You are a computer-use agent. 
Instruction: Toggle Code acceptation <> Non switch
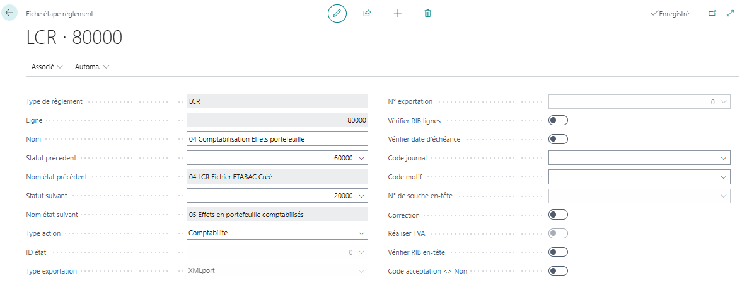(558, 271)
